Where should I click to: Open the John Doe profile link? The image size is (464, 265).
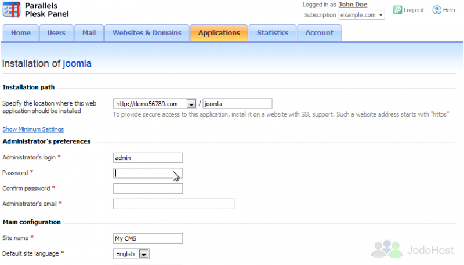pyautogui.click(x=353, y=5)
